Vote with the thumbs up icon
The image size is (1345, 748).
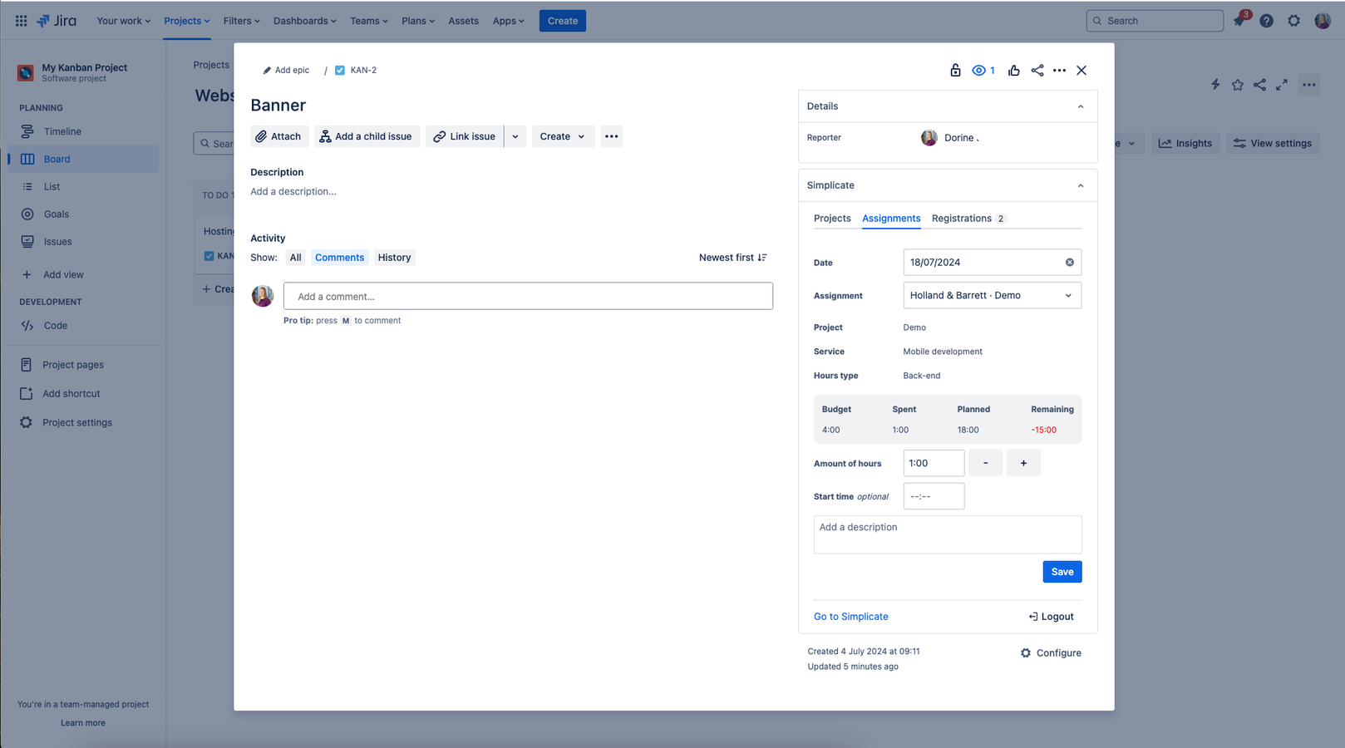click(1013, 71)
